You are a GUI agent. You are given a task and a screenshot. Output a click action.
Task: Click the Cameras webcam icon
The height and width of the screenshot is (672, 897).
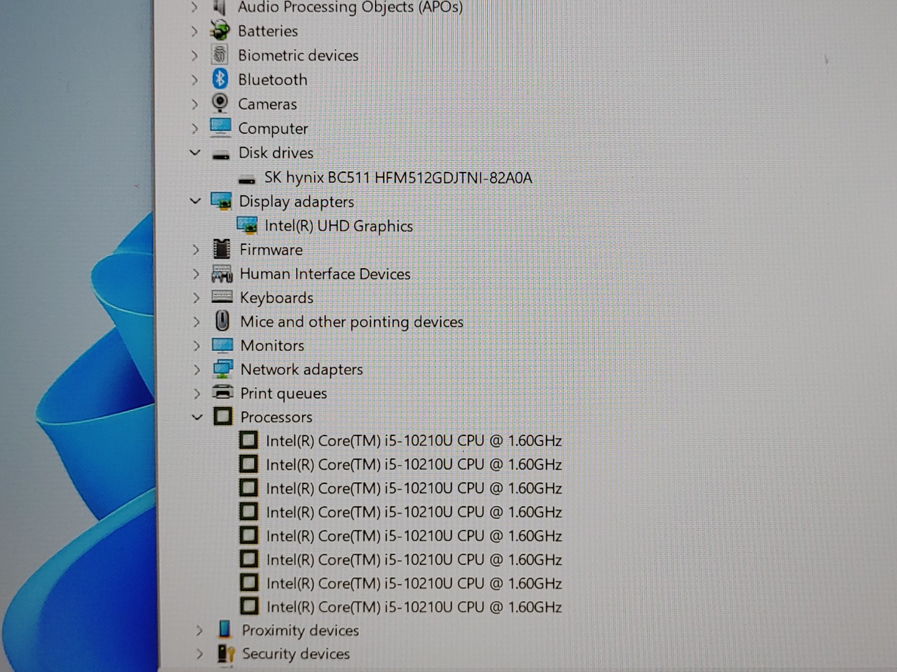[x=221, y=103]
